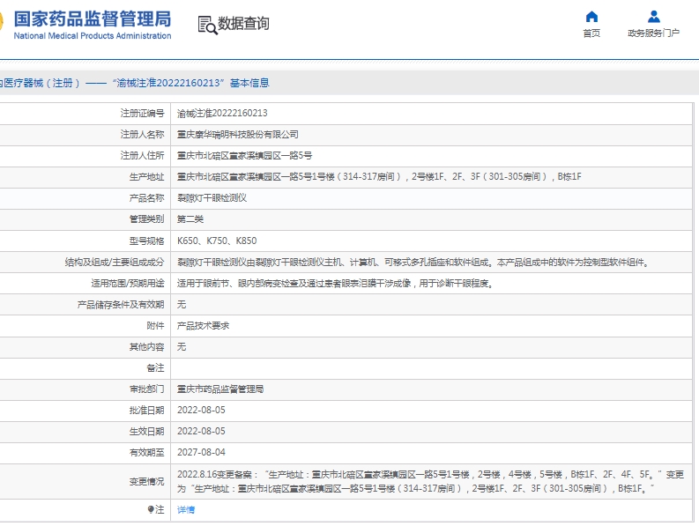Click the 变更情况 row label

pos(146,481)
